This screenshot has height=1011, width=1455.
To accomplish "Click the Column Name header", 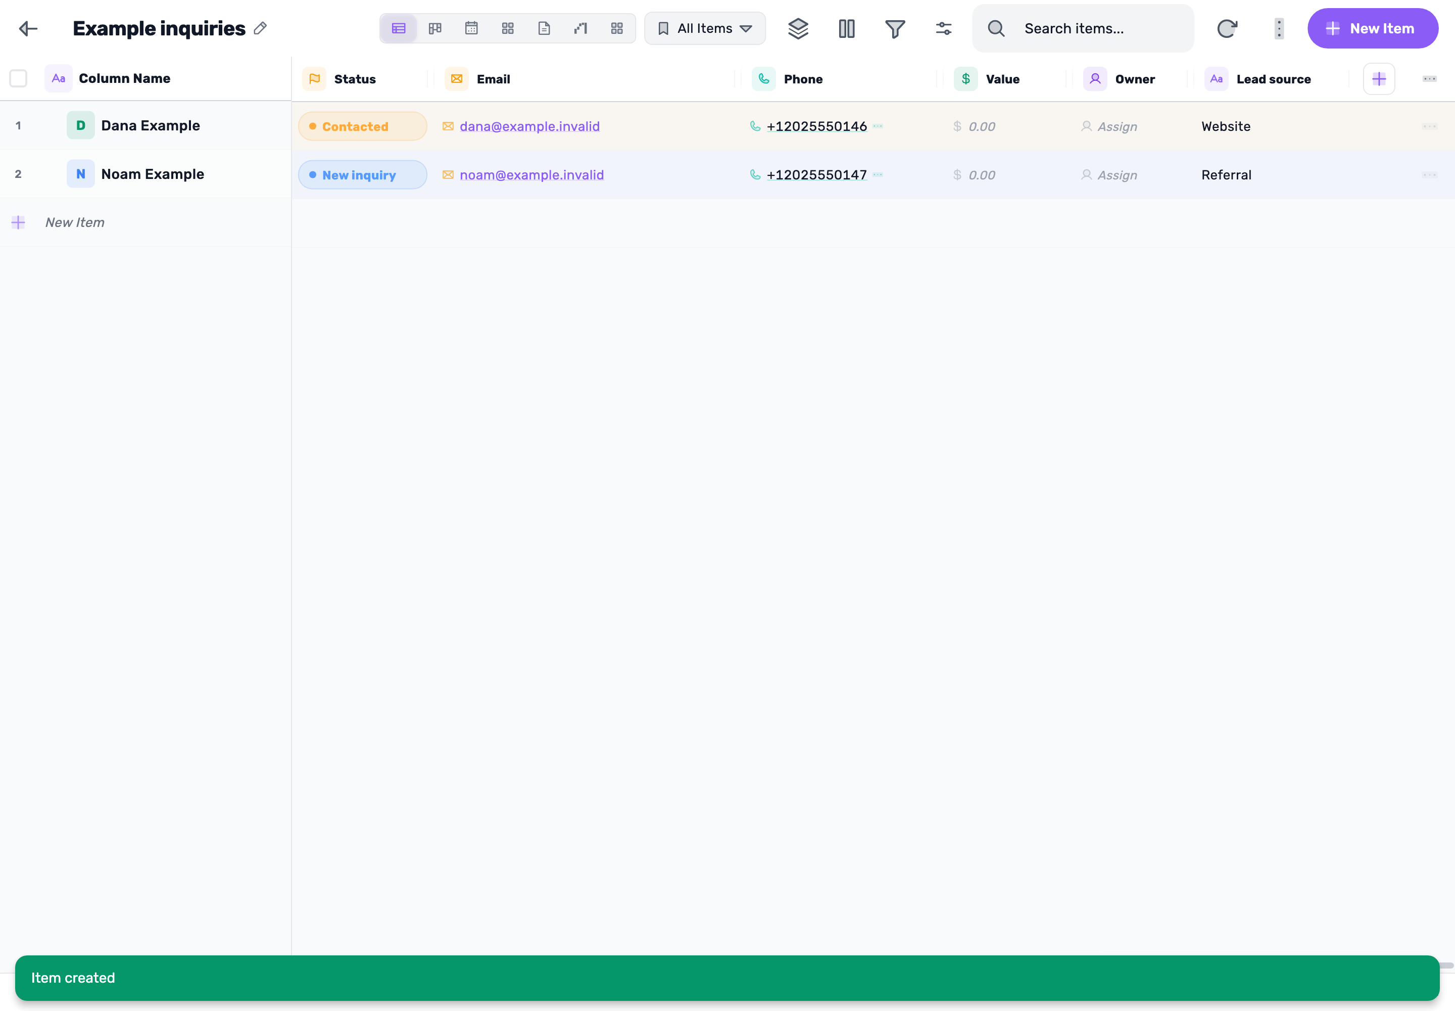I will click(x=124, y=78).
